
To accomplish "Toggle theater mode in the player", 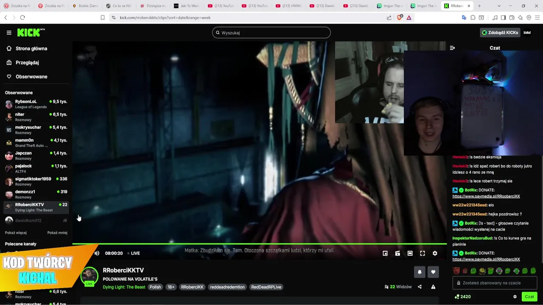I will pyautogui.click(x=410, y=253).
